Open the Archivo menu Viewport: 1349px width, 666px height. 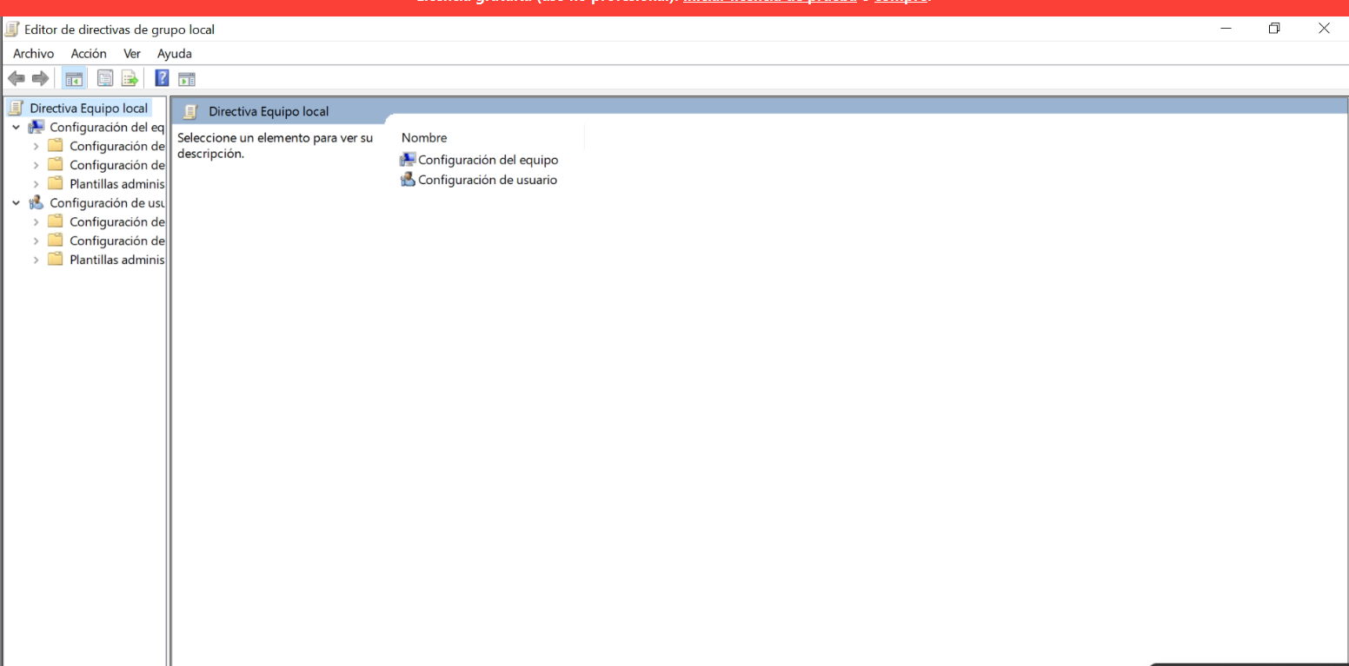click(x=33, y=54)
